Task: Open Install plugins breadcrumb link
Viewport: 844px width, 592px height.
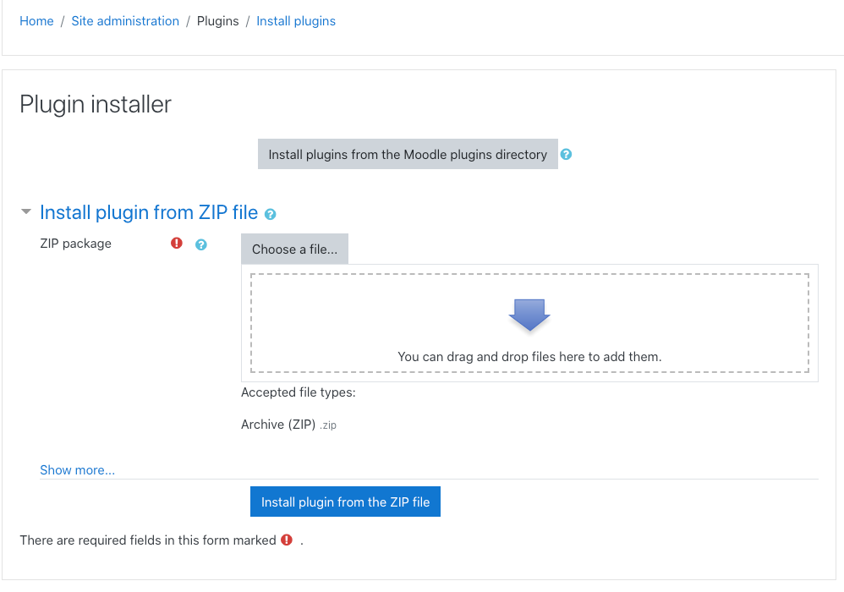Action: coord(296,21)
